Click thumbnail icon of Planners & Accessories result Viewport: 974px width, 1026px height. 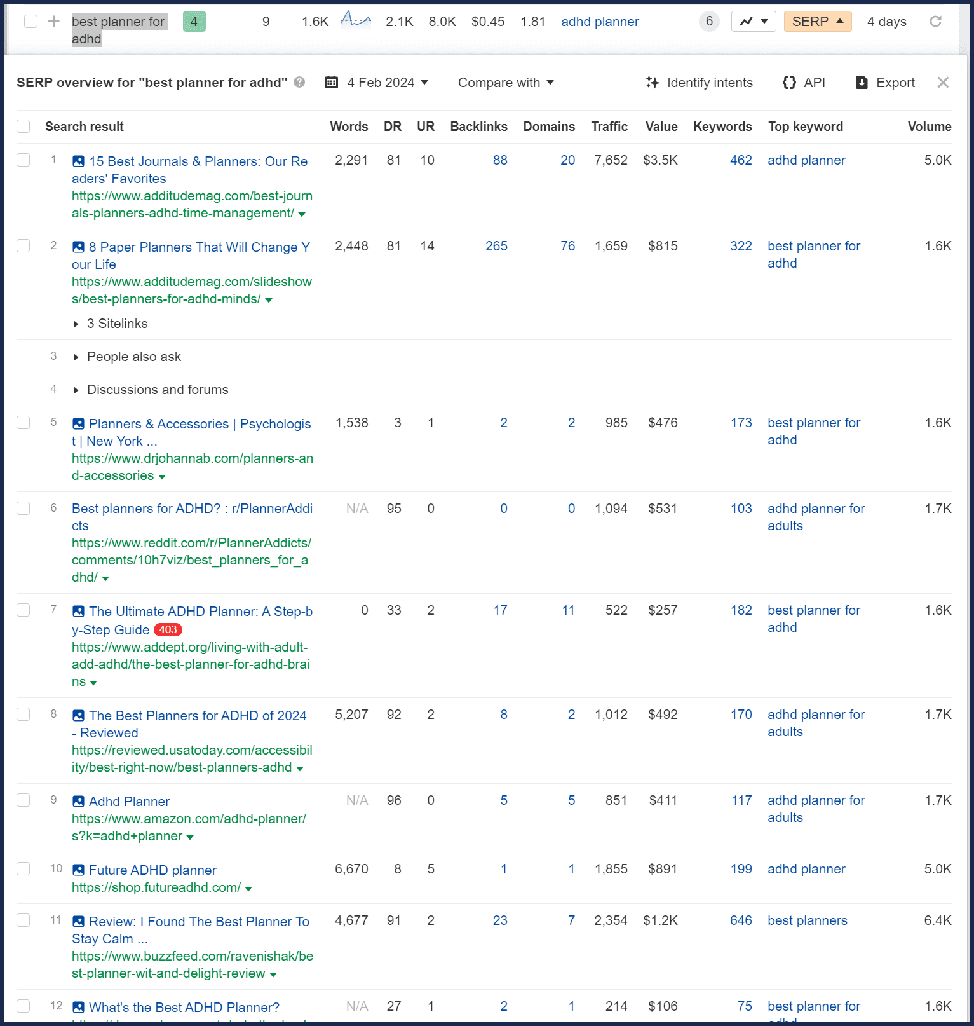coord(78,424)
